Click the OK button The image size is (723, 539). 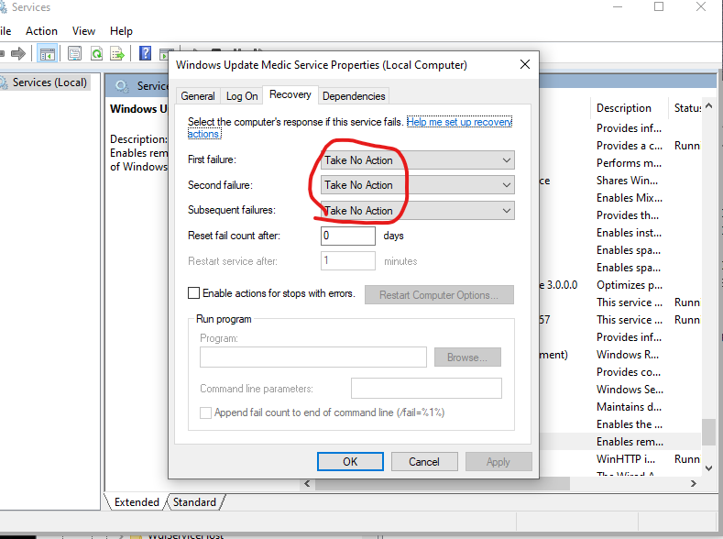[350, 461]
